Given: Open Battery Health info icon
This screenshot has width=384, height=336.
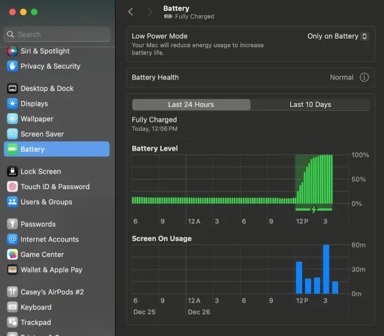Looking at the screenshot, I should (364, 77).
